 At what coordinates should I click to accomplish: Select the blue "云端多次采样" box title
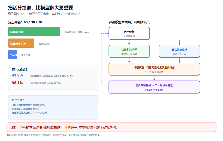coord(179,50)
